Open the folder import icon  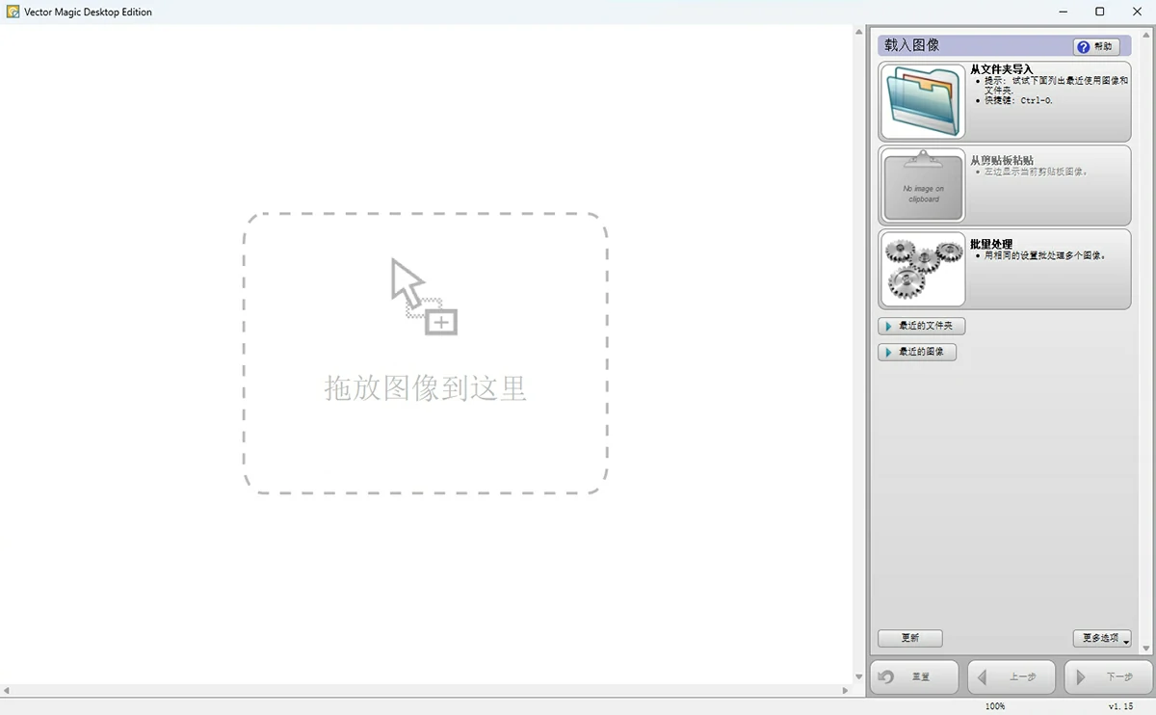point(922,102)
